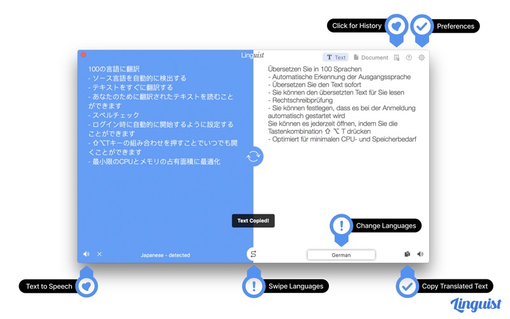Click the line "- Rechtschreibprüfung"

click(300, 100)
